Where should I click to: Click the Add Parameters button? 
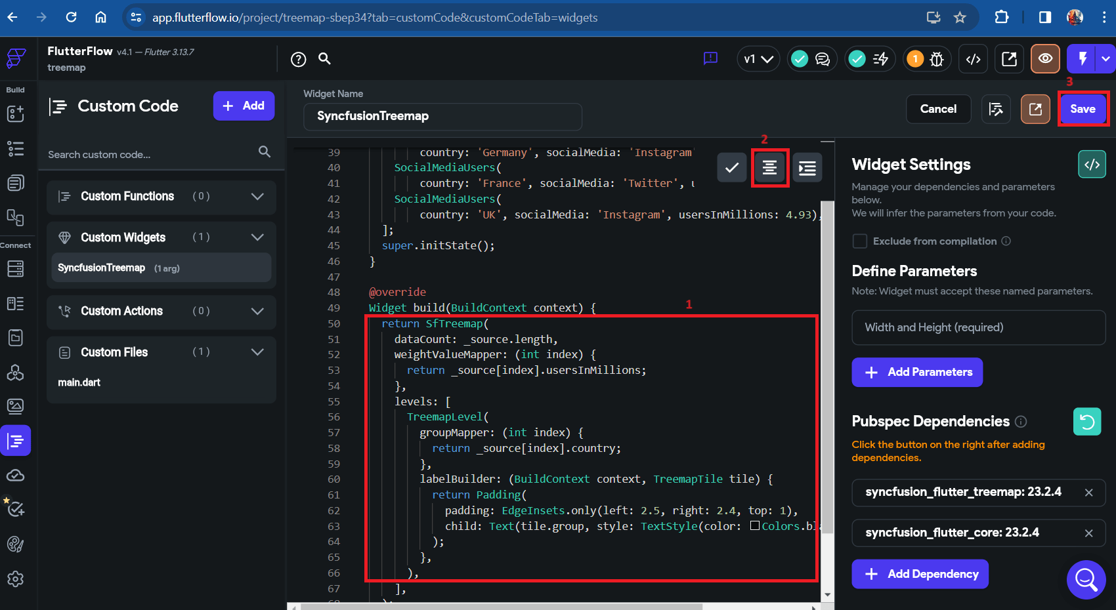pyautogui.click(x=917, y=373)
